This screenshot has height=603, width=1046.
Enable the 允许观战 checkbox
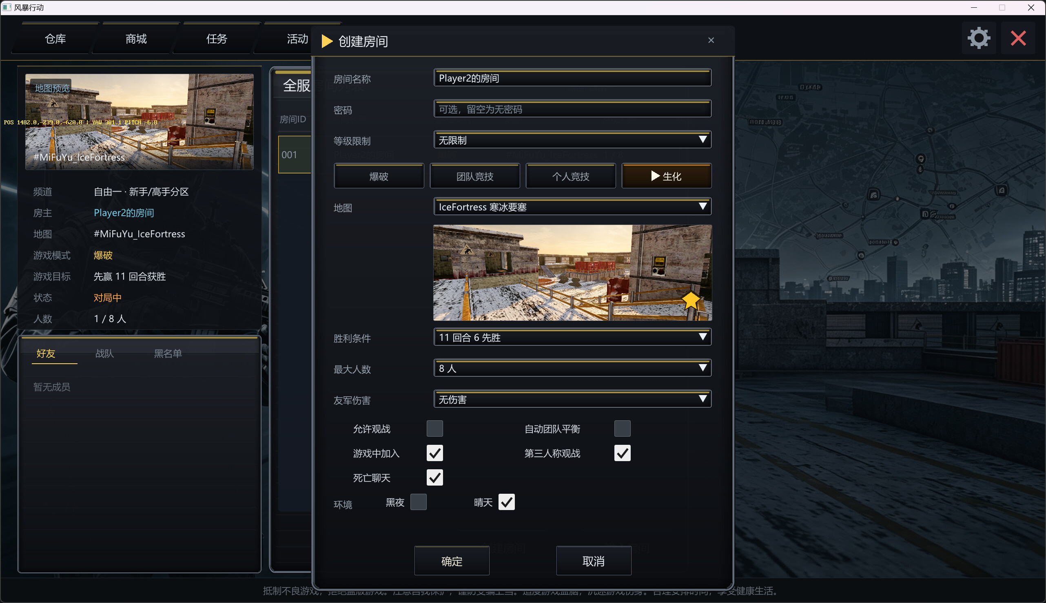click(x=435, y=428)
